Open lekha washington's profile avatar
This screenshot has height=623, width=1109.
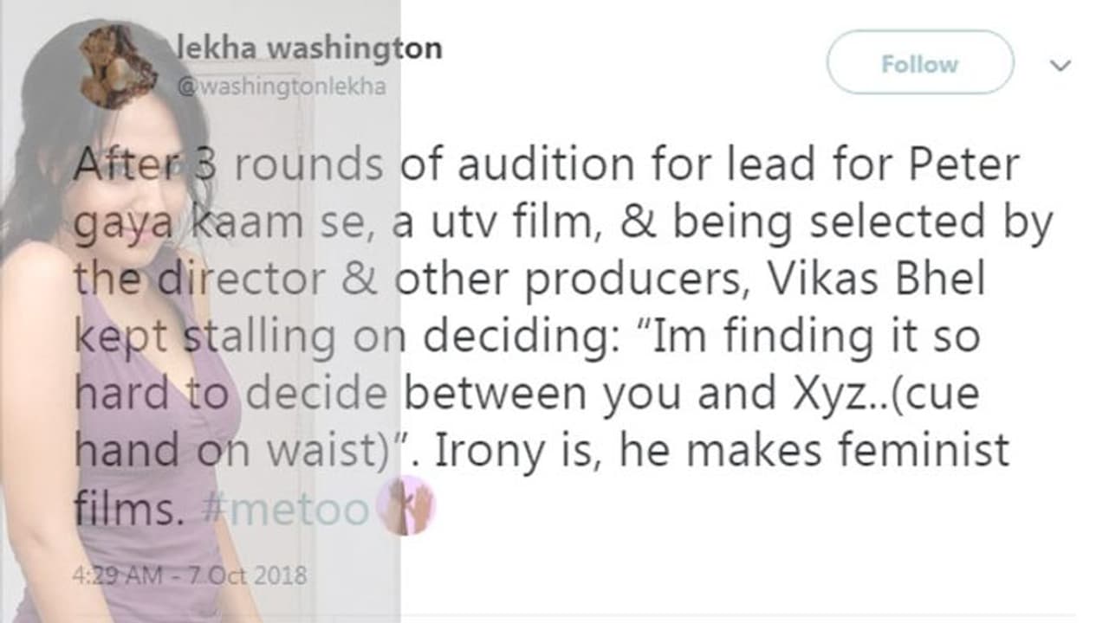point(118,67)
